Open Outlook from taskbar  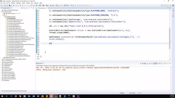[29, 96]
